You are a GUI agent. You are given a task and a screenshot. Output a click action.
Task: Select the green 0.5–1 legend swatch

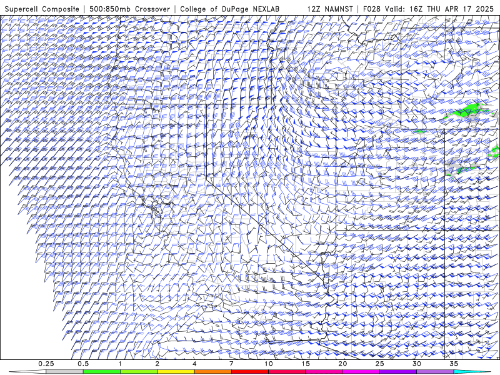[x=101, y=372]
